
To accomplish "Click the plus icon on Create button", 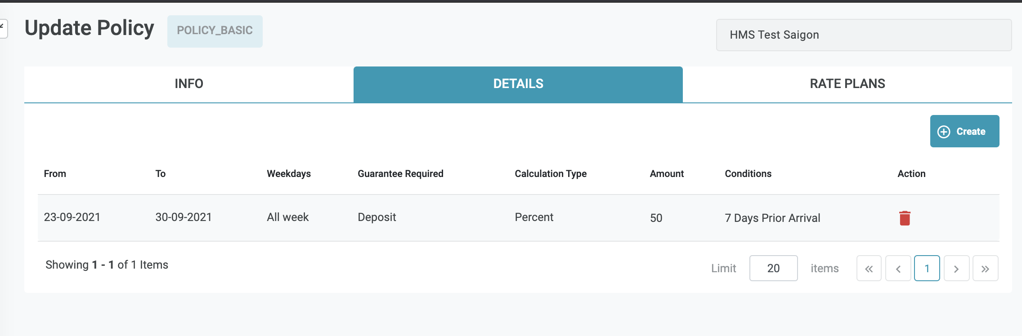I will click(944, 132).
